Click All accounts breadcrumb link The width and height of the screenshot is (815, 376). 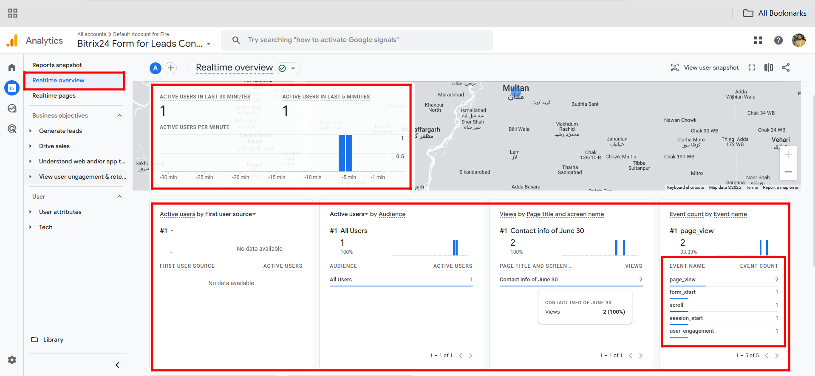92,34
